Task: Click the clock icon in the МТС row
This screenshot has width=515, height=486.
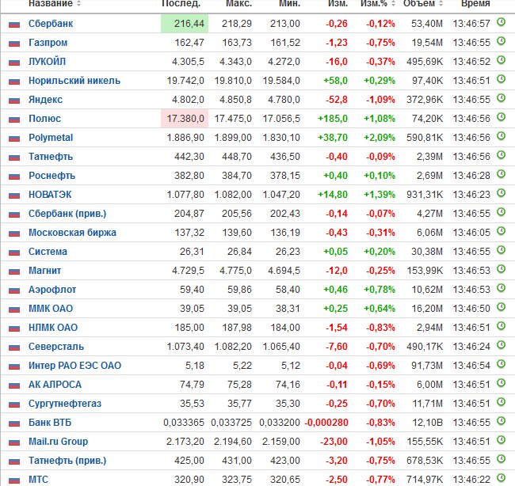Action: pyautogui.click(x=501, y=478)
